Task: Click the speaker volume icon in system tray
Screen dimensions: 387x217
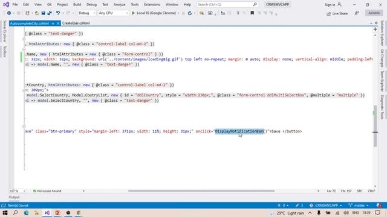Action: point(346,213)
